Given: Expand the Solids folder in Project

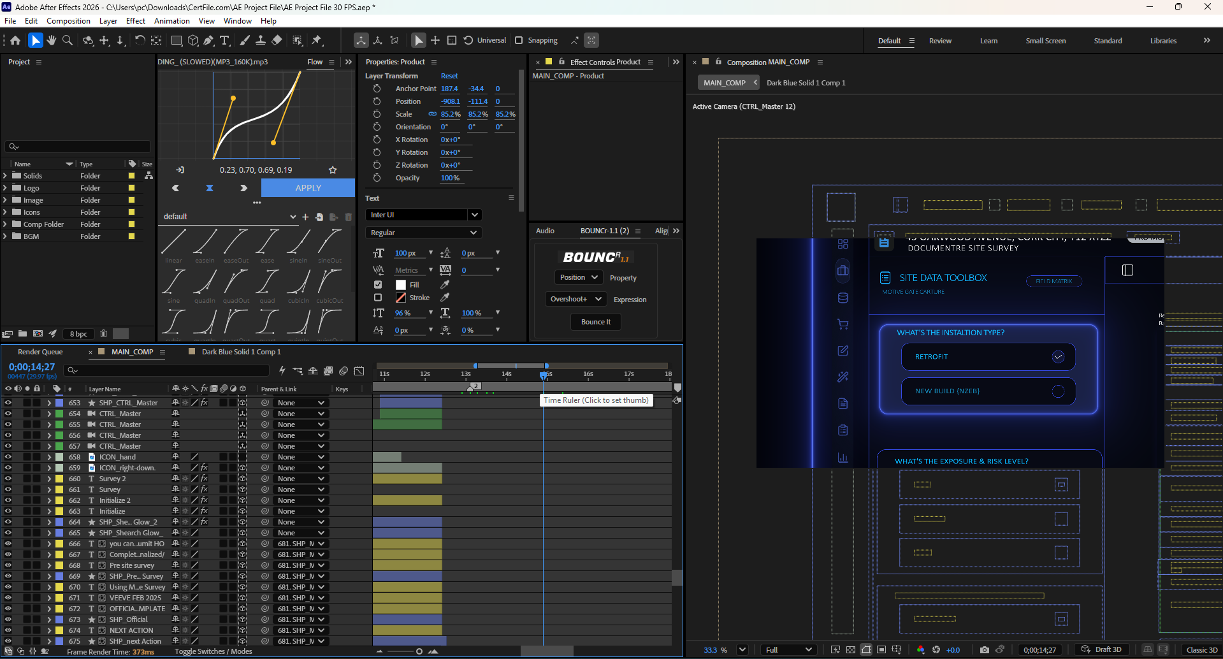Looking at the screenshot, I should pyautogui.click(x=5, y=175).
